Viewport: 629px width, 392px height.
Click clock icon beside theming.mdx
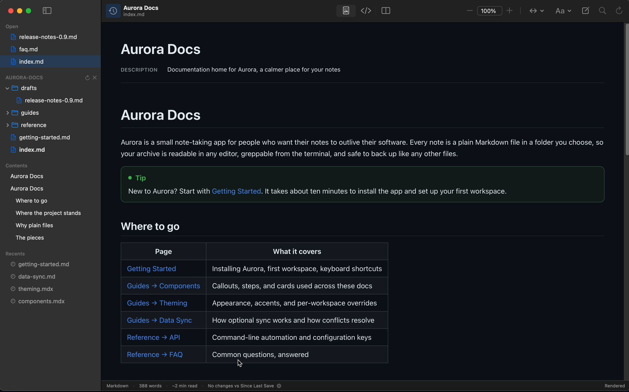click(x=13, y=289)
